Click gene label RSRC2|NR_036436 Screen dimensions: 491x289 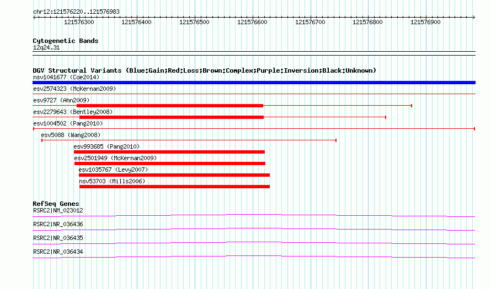[58, 225]
